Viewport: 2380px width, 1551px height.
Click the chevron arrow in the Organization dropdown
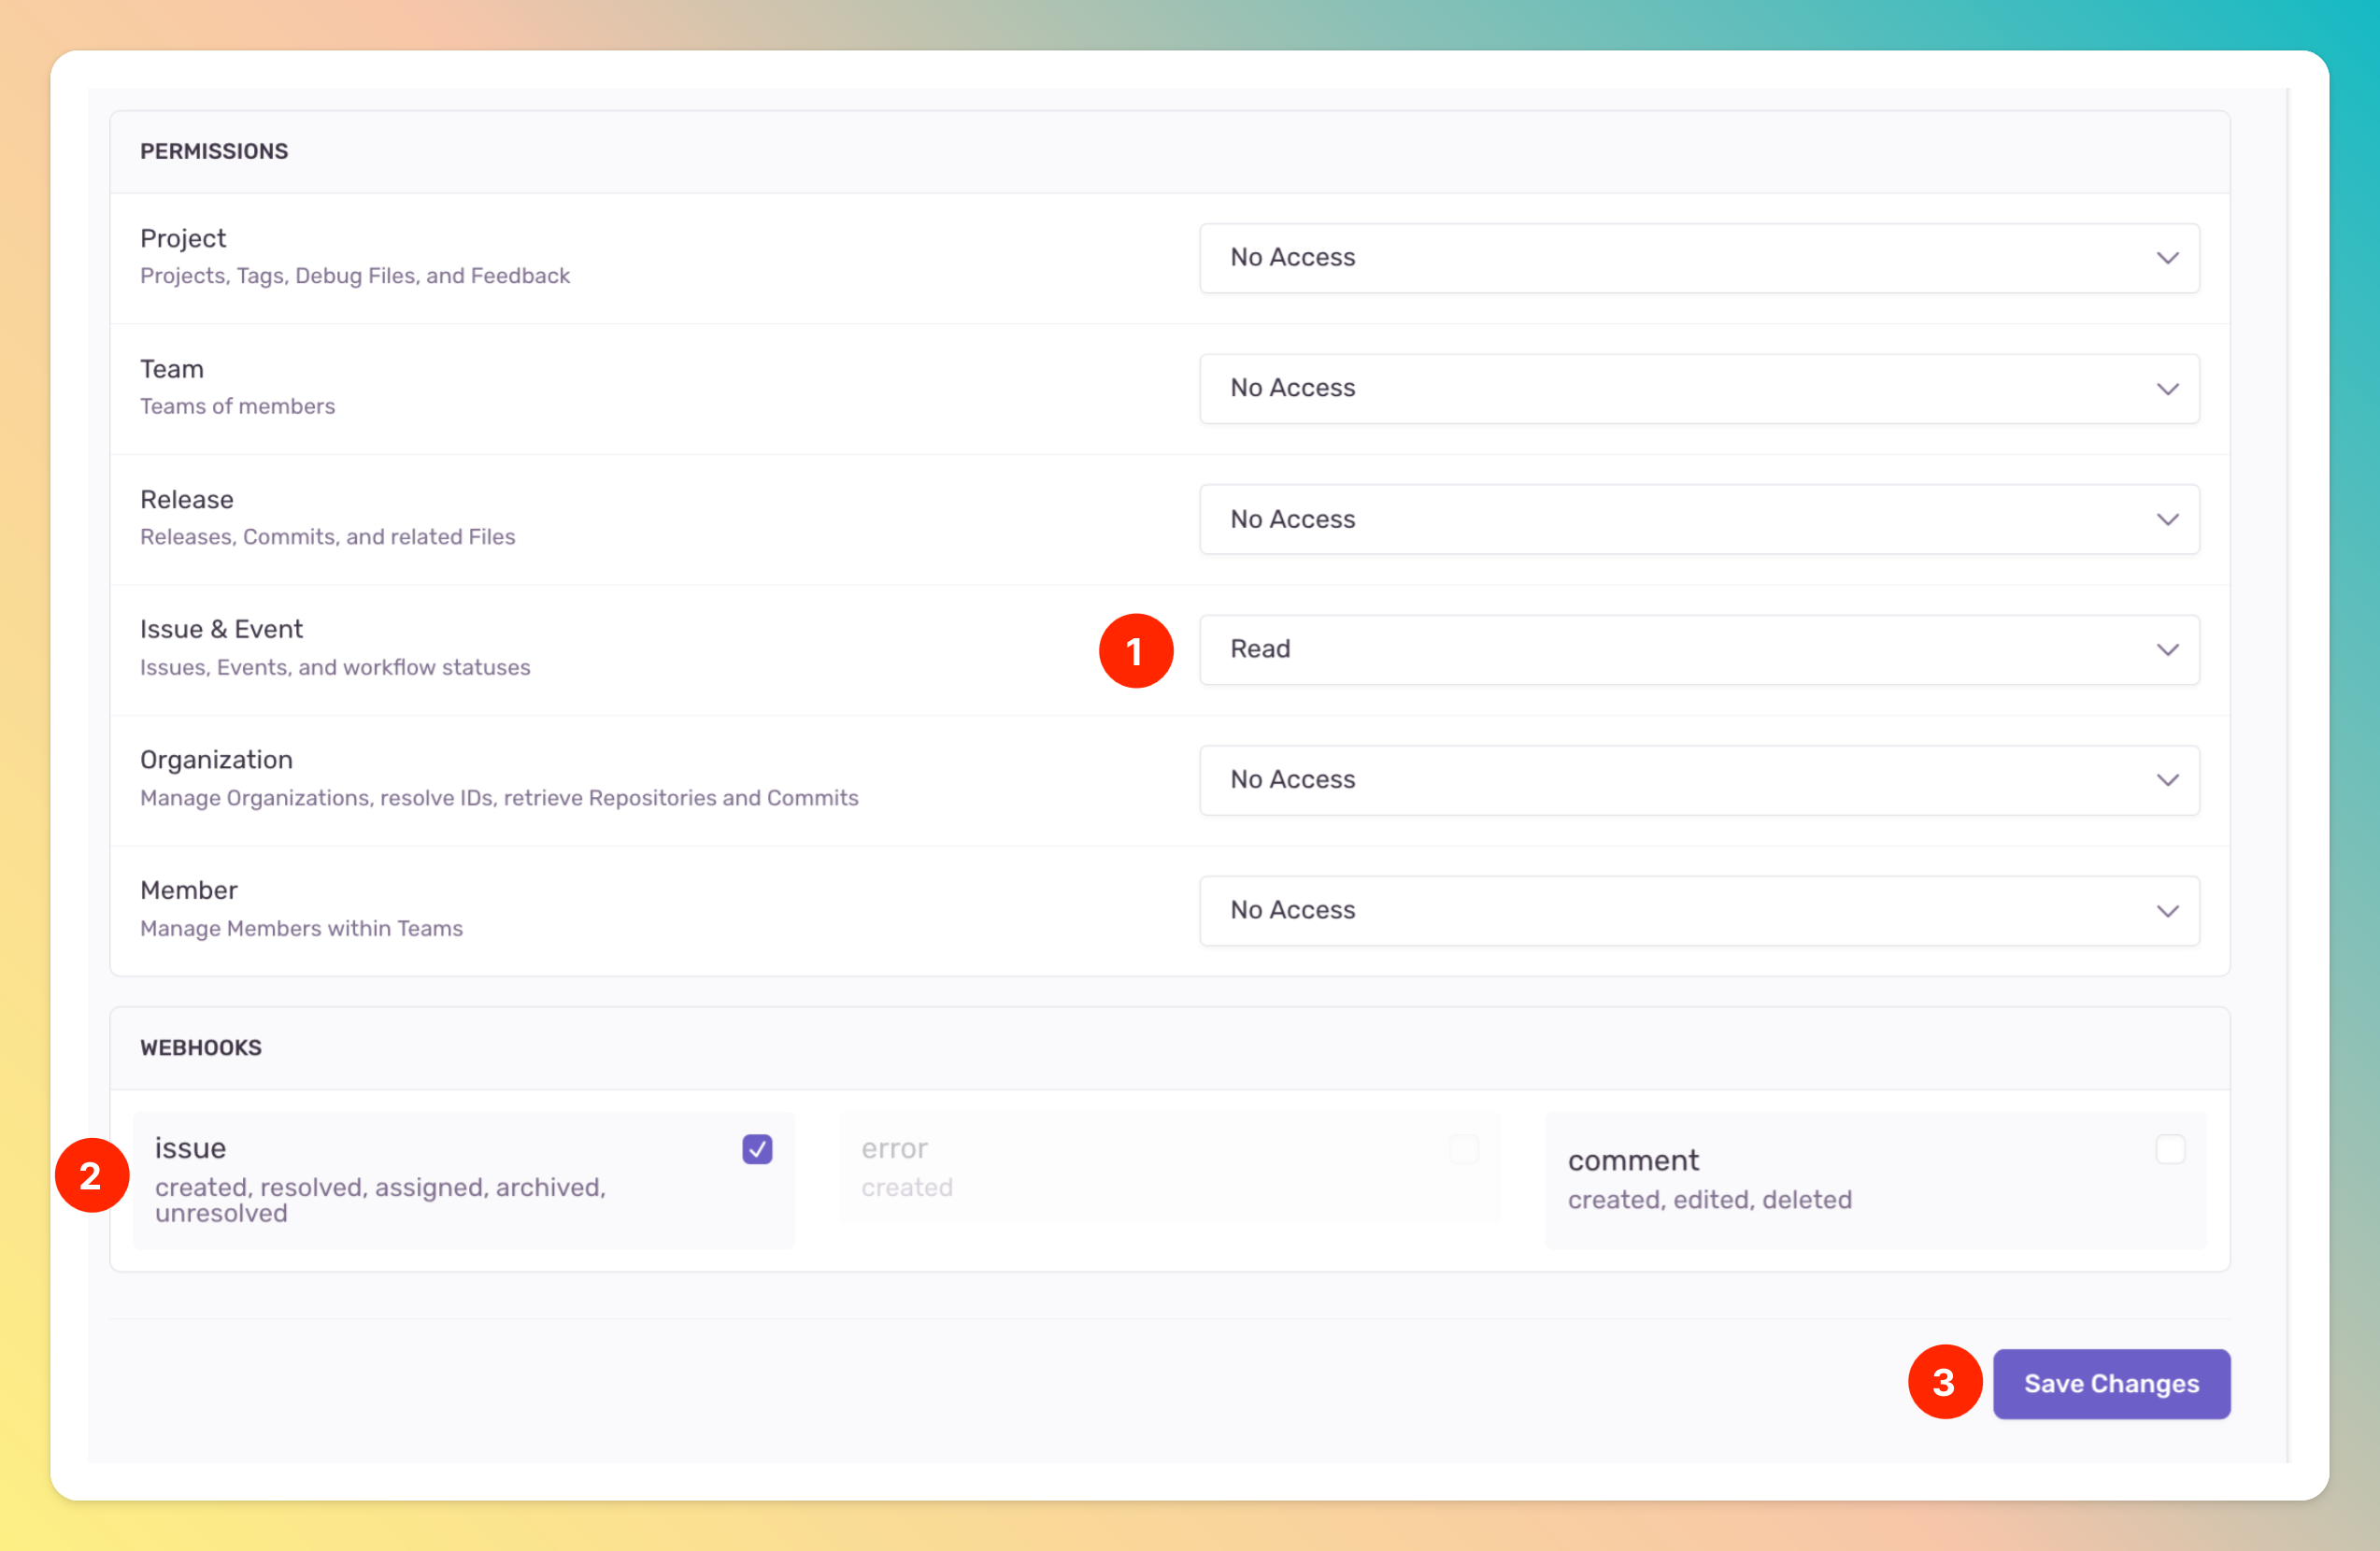click(2167, 780)
